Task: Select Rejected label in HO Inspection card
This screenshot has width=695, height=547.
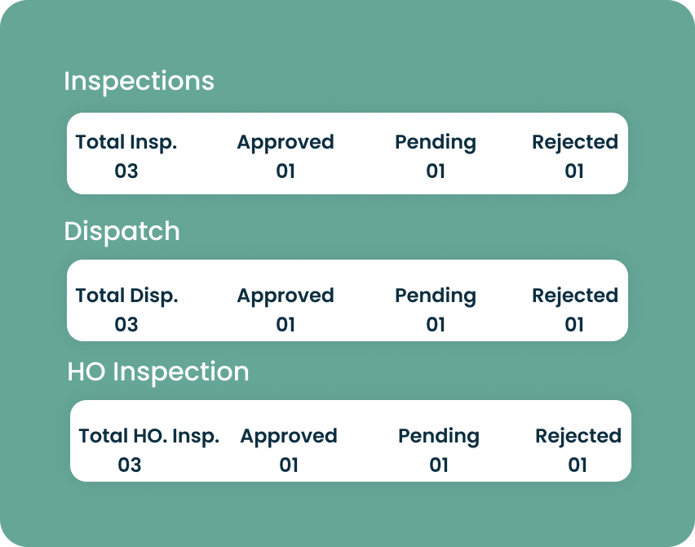Action: click(x=578, y=436)
